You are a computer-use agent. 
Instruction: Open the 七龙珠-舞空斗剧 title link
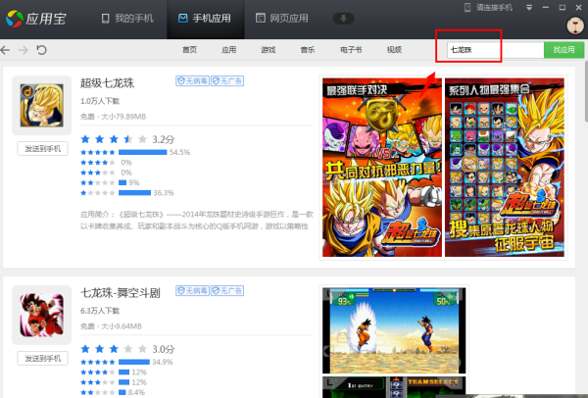121,292
